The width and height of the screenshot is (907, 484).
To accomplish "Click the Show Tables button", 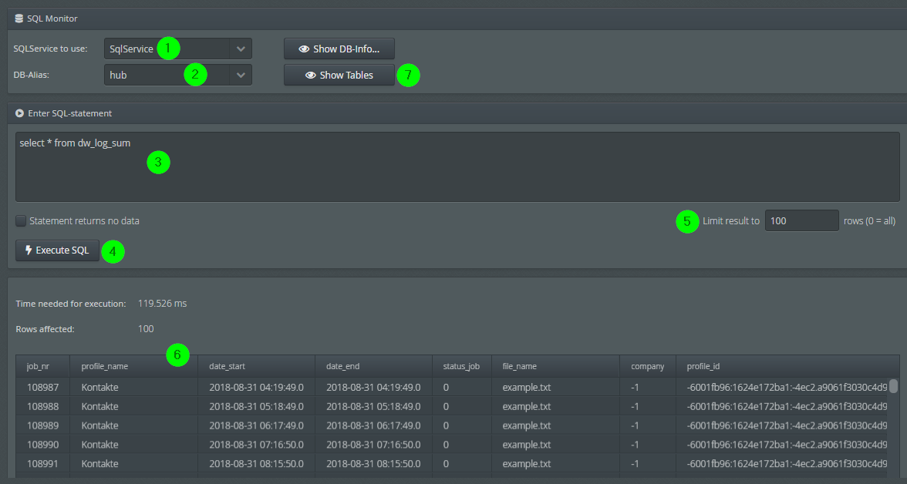I will (339, 76).
